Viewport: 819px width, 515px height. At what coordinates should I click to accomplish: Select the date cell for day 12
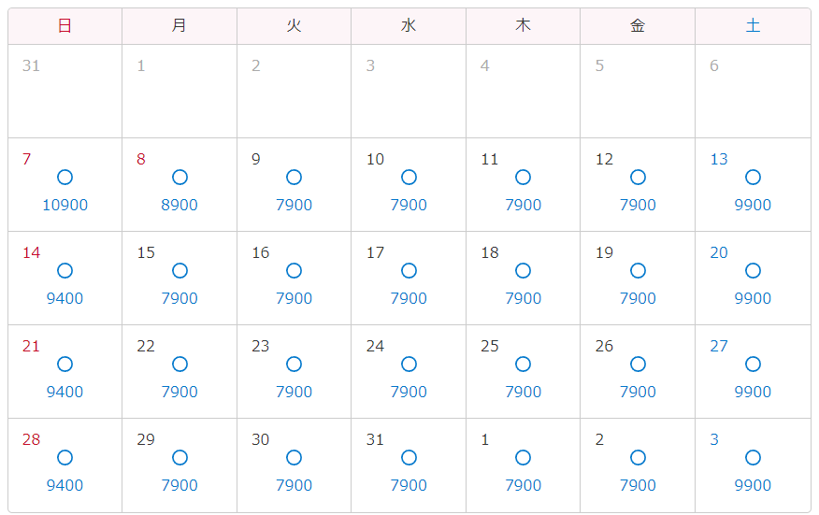pos(638,185)
